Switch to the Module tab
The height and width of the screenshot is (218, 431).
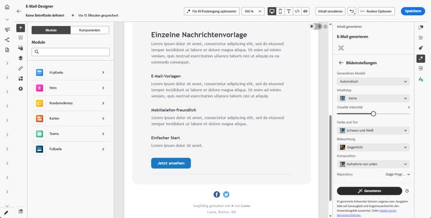point(51,30)
